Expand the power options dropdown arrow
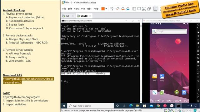Screen dimensions: 200x112 point(106,9)
